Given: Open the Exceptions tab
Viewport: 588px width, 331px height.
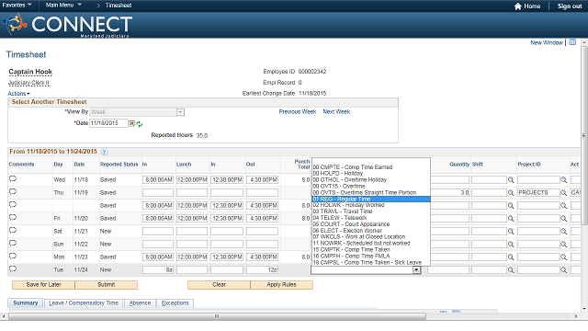Looking at the screenshot, I should tap(175, 303).
